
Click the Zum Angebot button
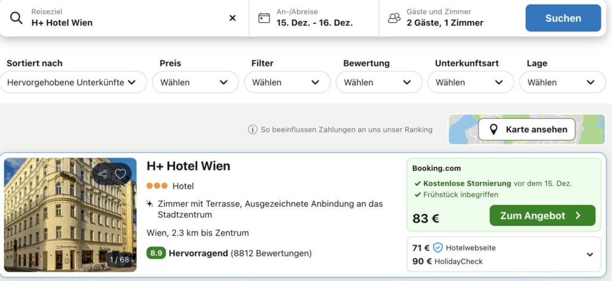(542, 215)
